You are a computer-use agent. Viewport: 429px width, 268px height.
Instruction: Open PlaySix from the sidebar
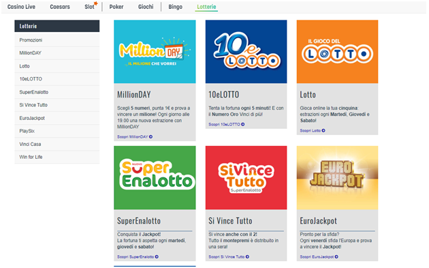pyautogui.click(x=57, y=131)
